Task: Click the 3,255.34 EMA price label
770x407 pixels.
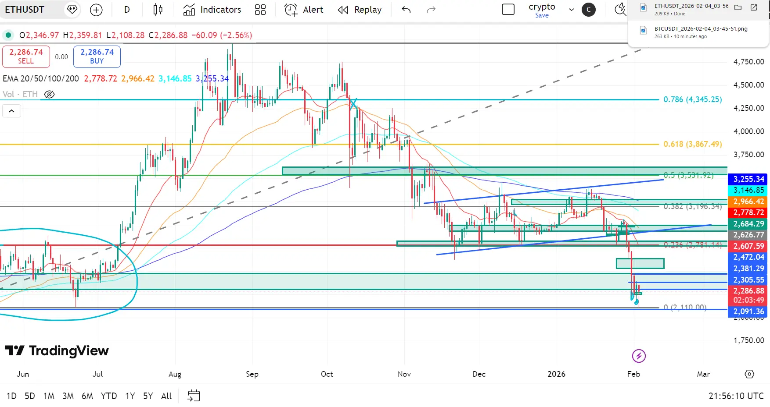Action: 748,179
